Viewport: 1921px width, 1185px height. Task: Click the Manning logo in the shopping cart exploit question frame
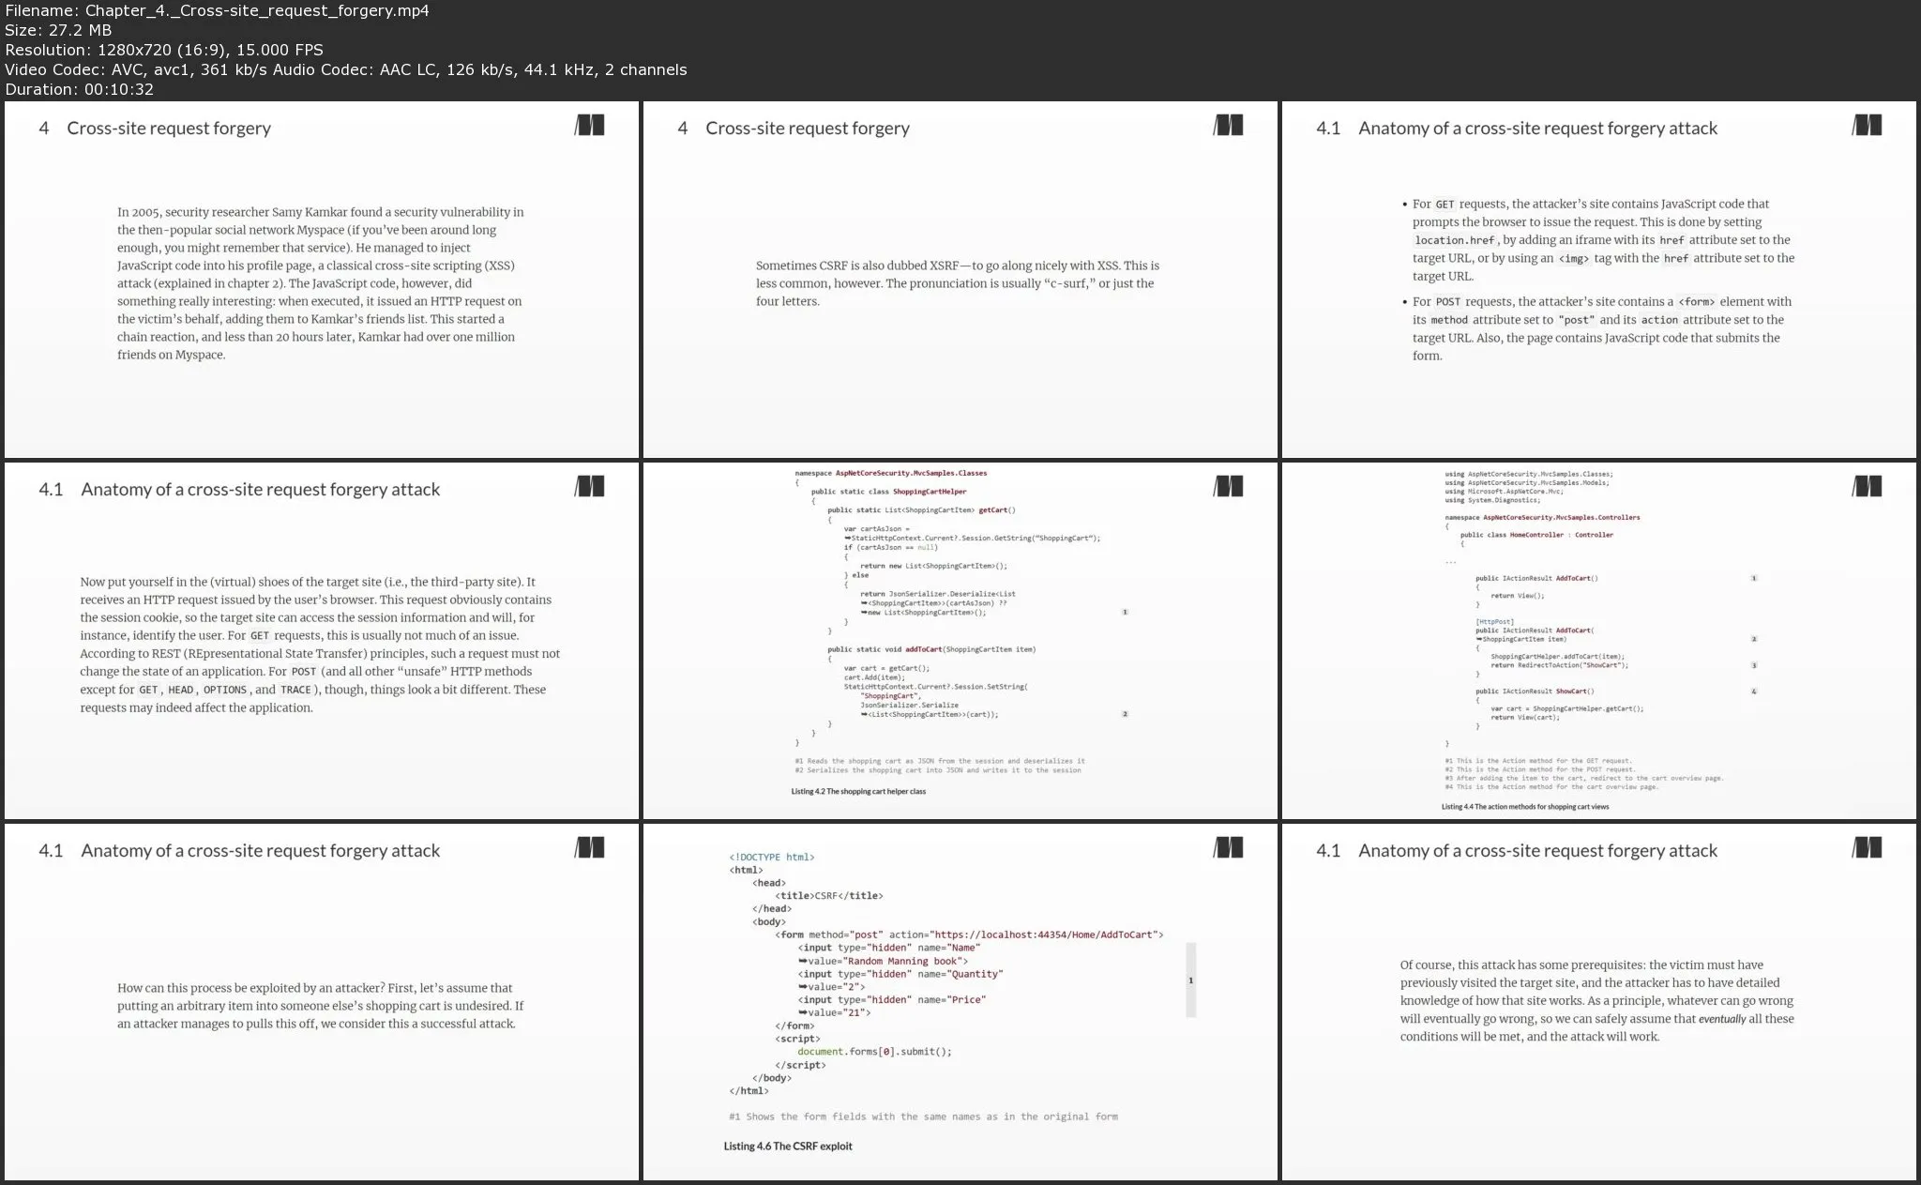coord(590,848)
